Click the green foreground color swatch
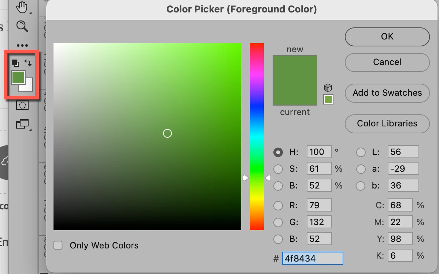439x274 pixels. [18, 77]
